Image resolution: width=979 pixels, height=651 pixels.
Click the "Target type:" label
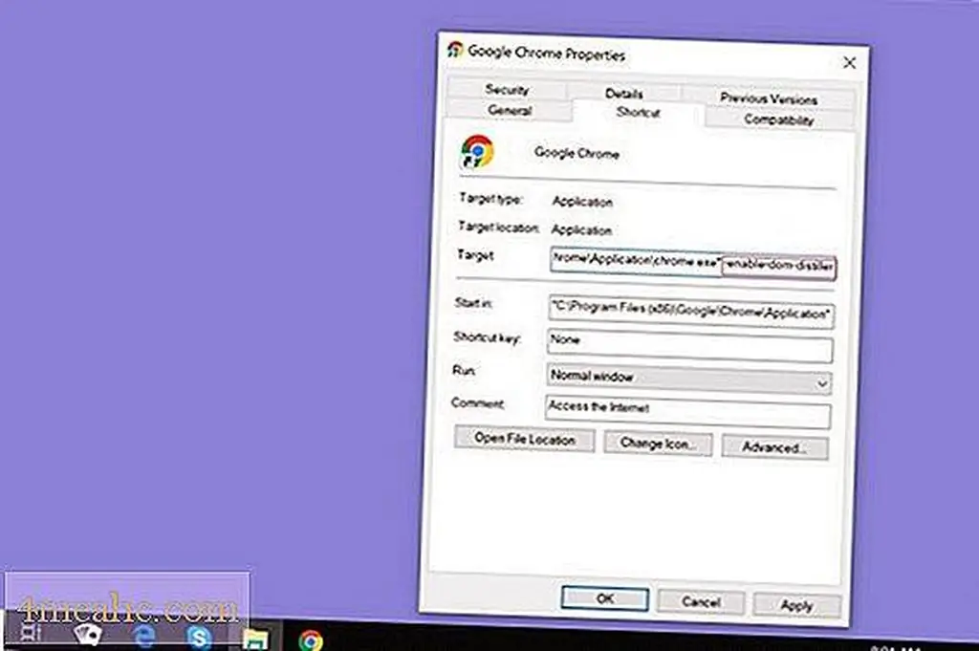490,199
